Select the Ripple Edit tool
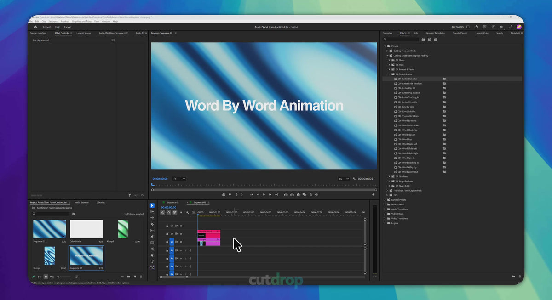Viewport: 552px width, 300px height. 152,218
